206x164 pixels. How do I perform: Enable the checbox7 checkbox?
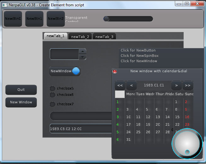[53, 104]
